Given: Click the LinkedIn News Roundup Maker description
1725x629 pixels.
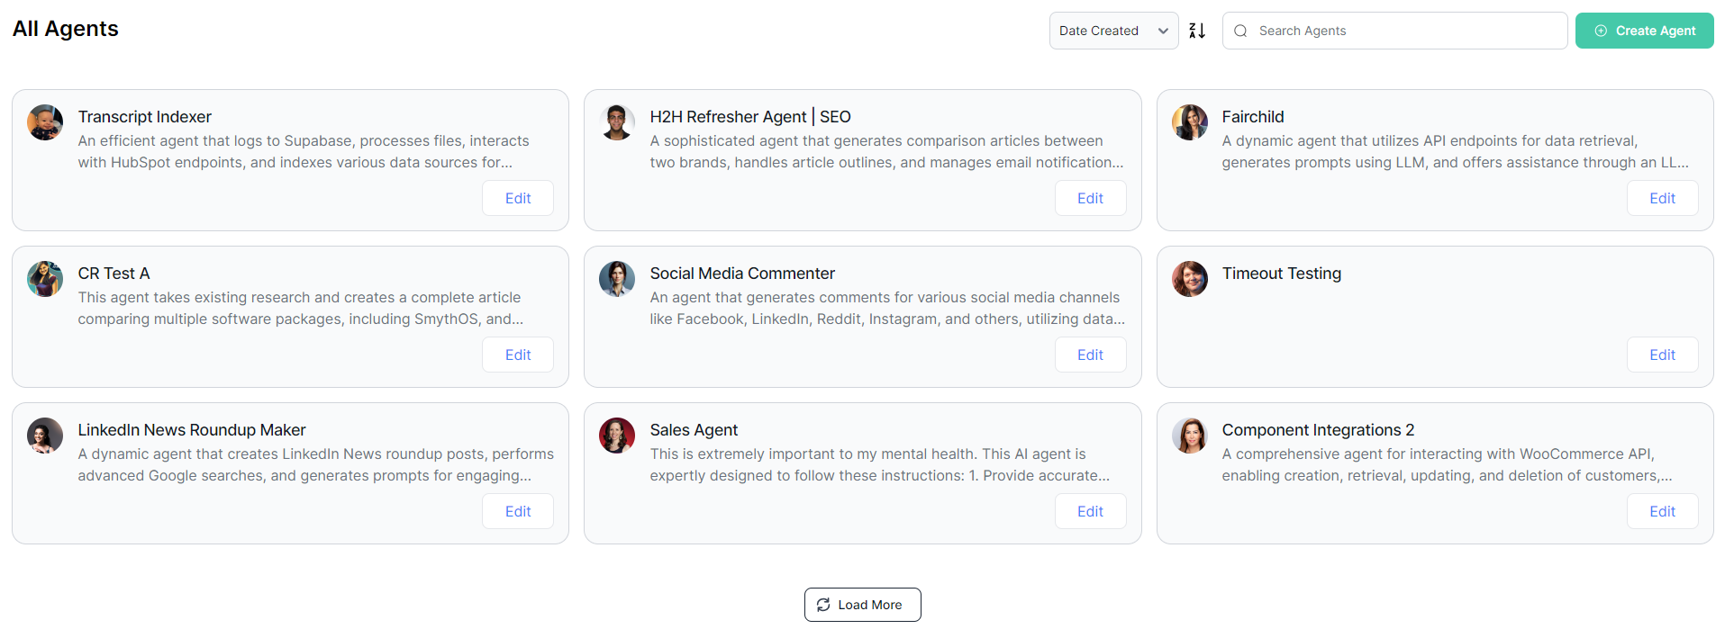Looking at the screenshot, I should click(x=315, y=464).
